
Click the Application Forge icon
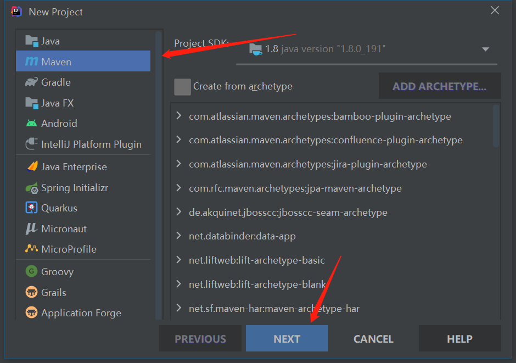pyautogui.click(x=32, y=312)
